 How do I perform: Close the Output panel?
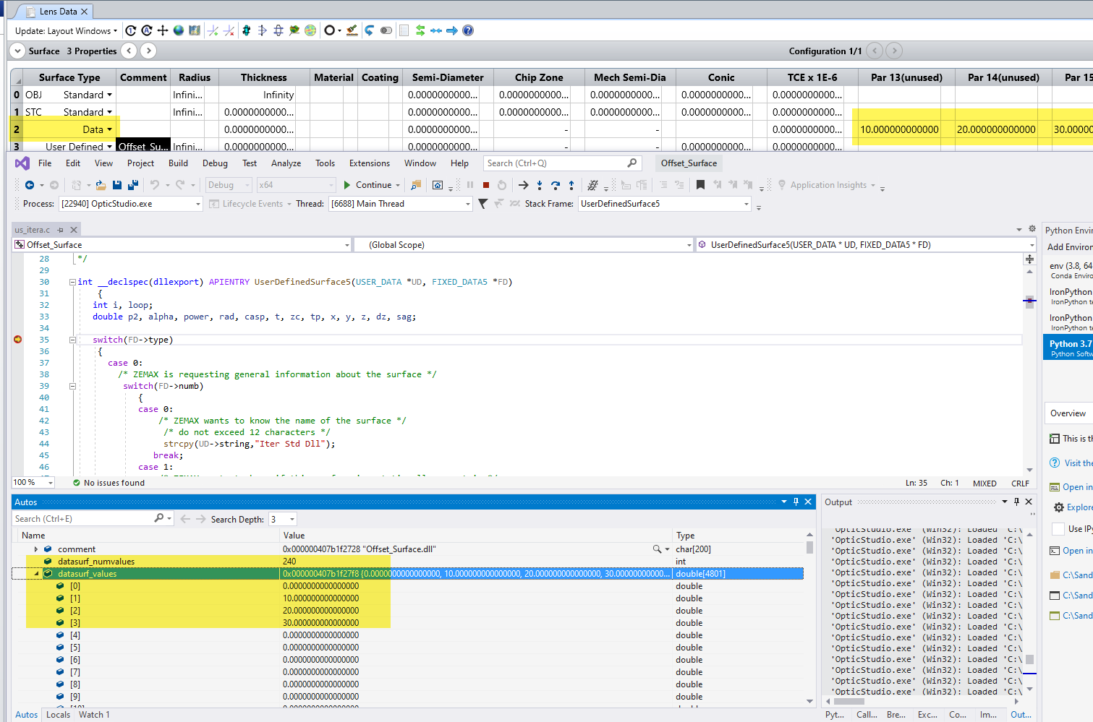1029,502
